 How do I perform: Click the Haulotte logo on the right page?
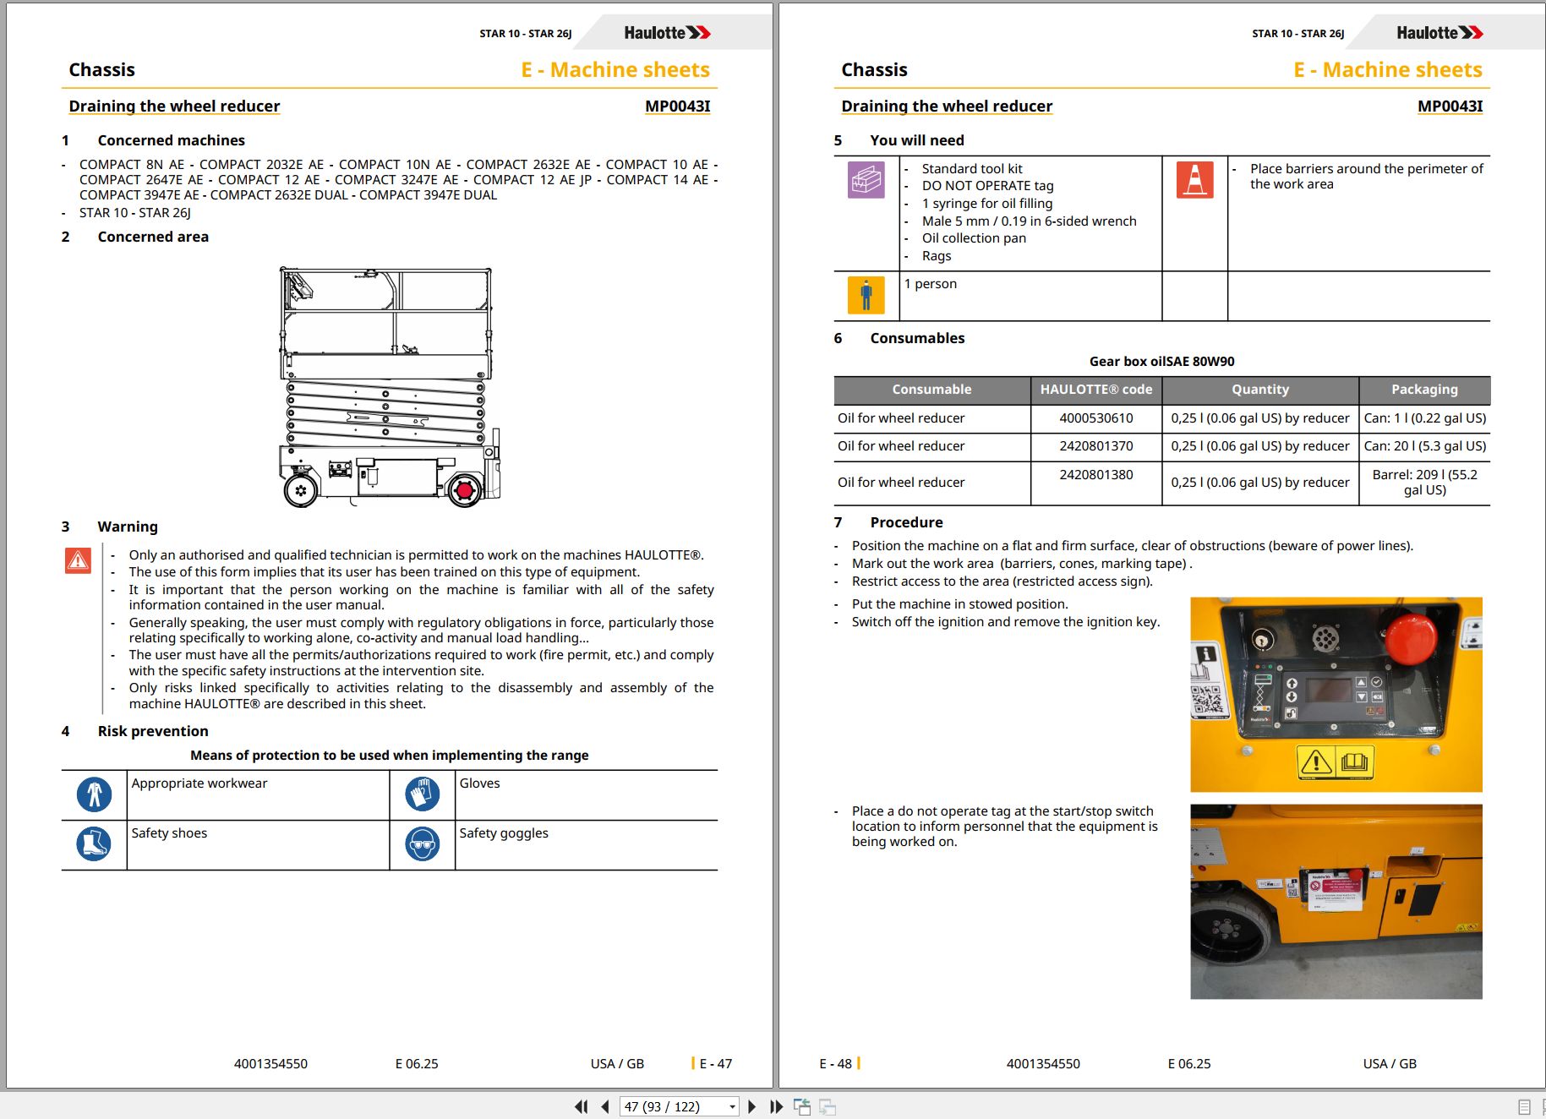tap(1439, 33)
